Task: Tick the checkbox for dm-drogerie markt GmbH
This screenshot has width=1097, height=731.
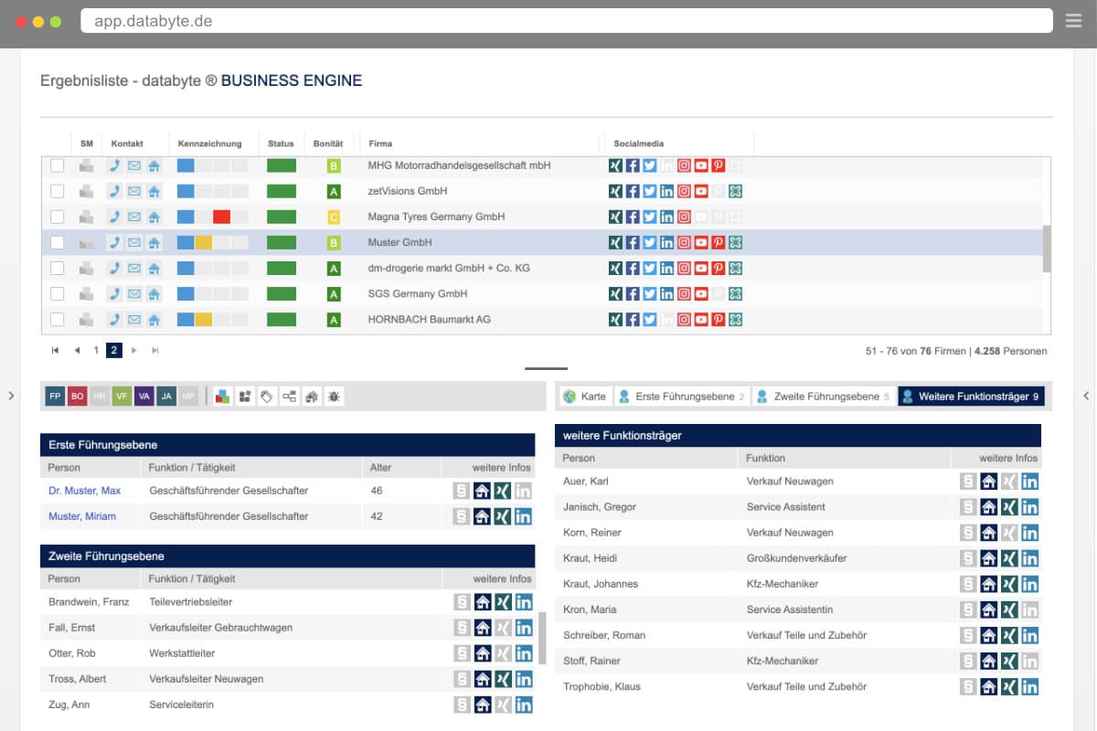Action: pos(58,268)
